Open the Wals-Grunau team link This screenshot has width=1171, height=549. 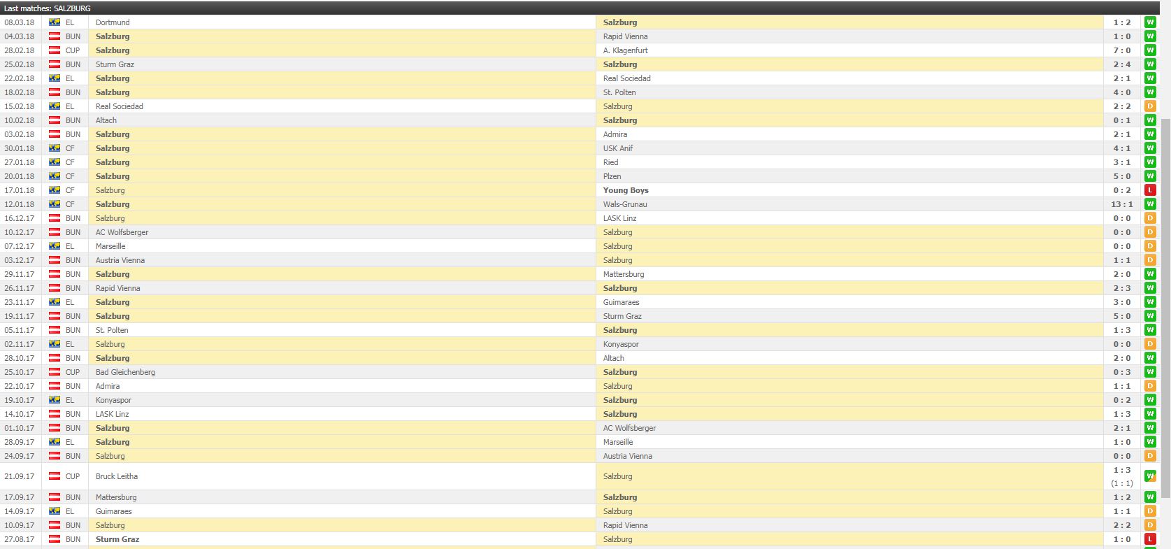(625, 204)
